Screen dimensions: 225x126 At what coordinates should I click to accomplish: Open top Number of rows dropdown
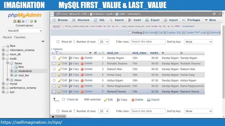pyautogui.click(x=104, y=42)
